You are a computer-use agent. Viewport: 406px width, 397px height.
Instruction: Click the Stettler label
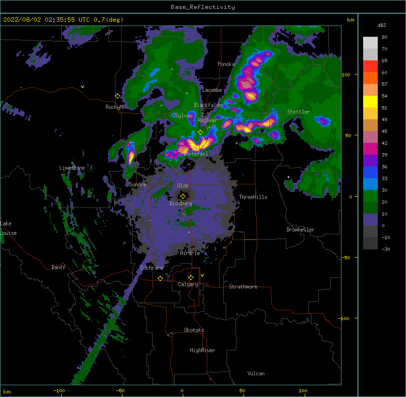tap(299, 112)
